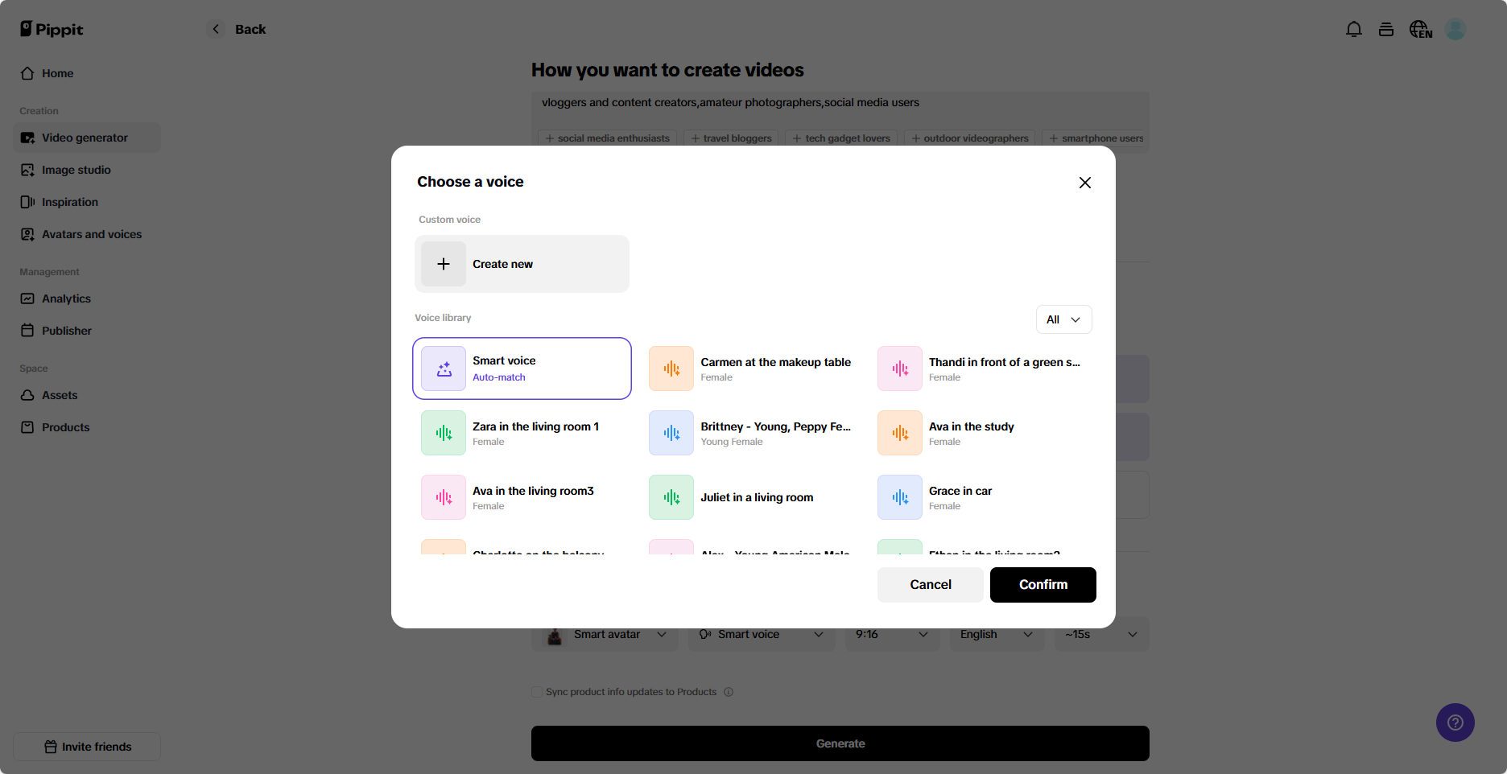
Task: Open the Publisher section
Action: coord(67,331)
